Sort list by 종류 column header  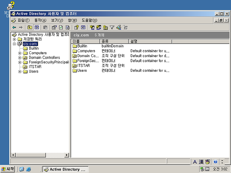[114, 41]
